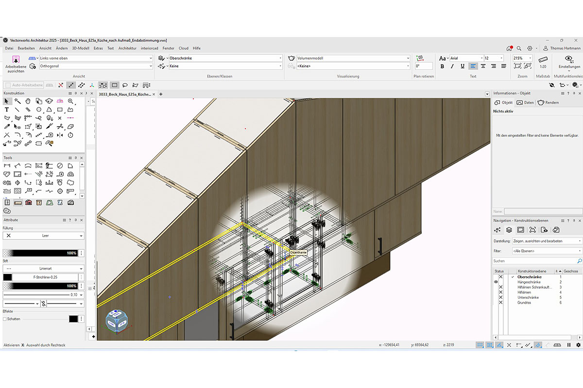
Task: Click the Arbeitsebene ausrichten icon
Action: pos(16,59)
